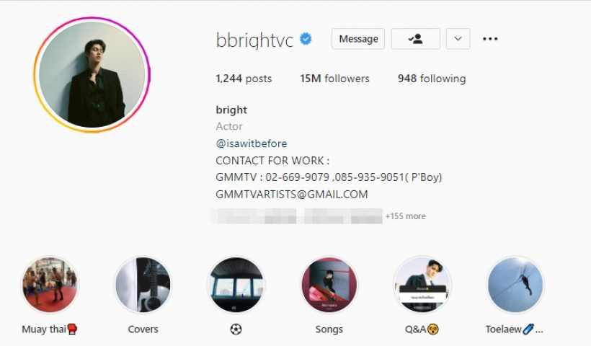This screenshot has width=591, height=346.
Task: Click the Songs highlight label
Action: pyautogui.click(x=329, y=329)
